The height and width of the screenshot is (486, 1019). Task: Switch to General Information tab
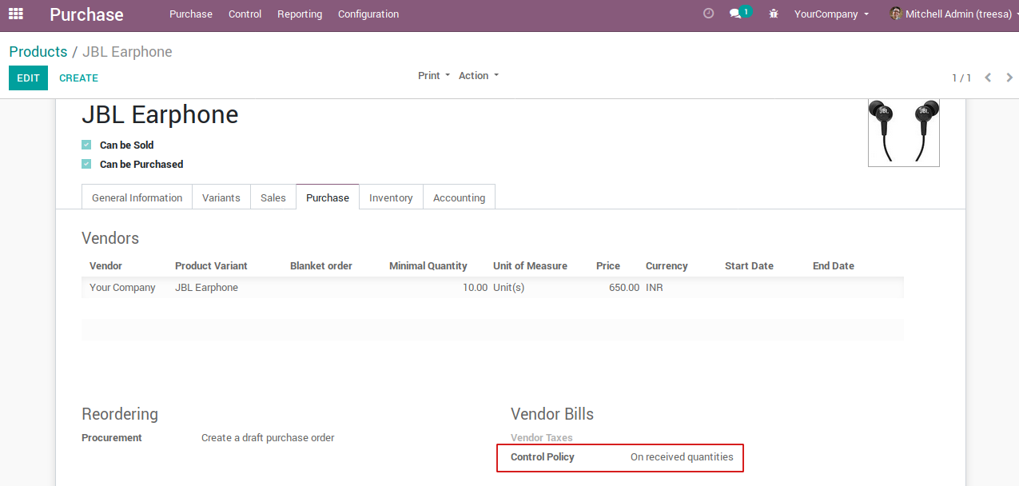tap(137, 197)
